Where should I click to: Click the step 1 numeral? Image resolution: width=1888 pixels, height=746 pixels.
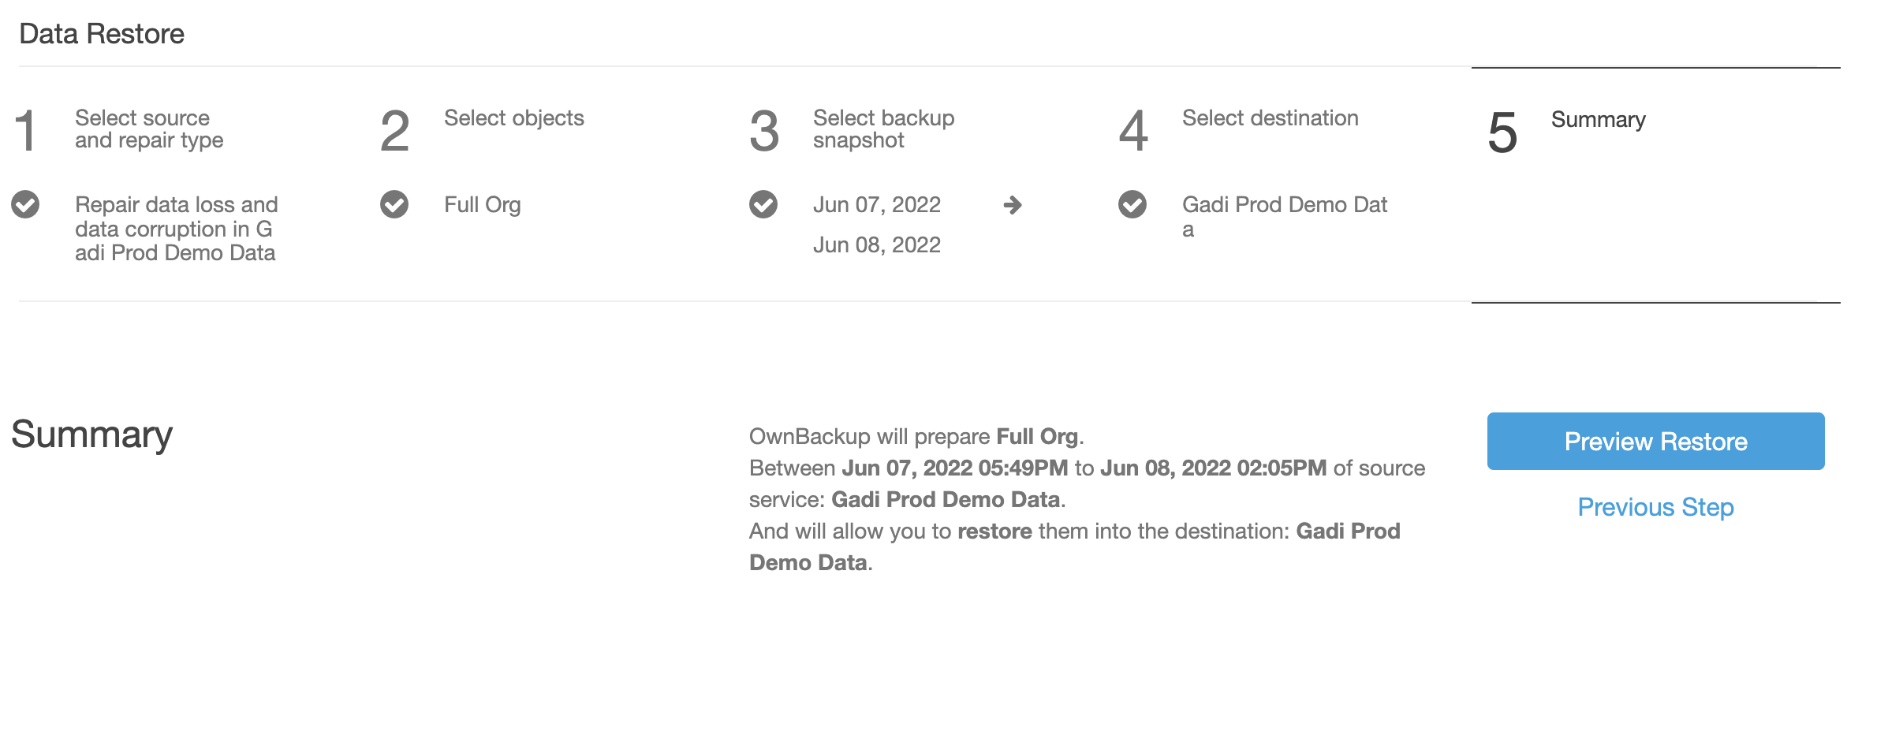pos(26,131)
